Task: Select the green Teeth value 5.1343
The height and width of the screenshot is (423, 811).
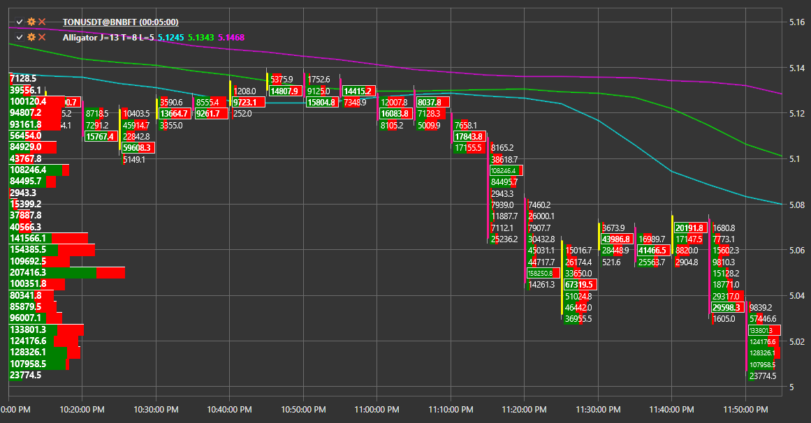Action: point(200,37)
